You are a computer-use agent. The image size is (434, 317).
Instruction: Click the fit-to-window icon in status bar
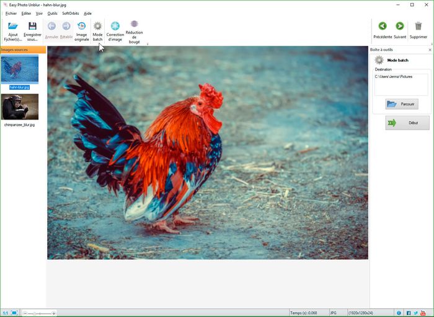pyautogui.click(x=14, y=313)
